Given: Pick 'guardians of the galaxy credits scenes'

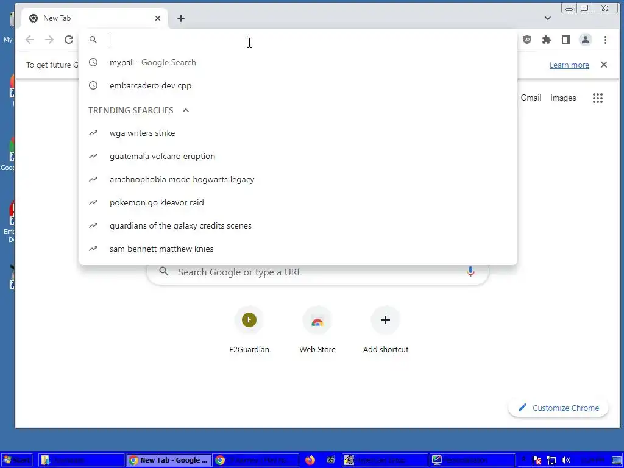Looking at the screenshot, I should tap(297, 225).
